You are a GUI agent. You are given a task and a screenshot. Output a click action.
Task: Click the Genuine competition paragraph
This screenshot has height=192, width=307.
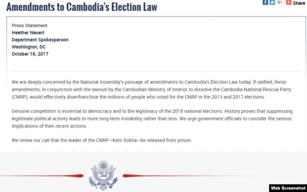152,118
